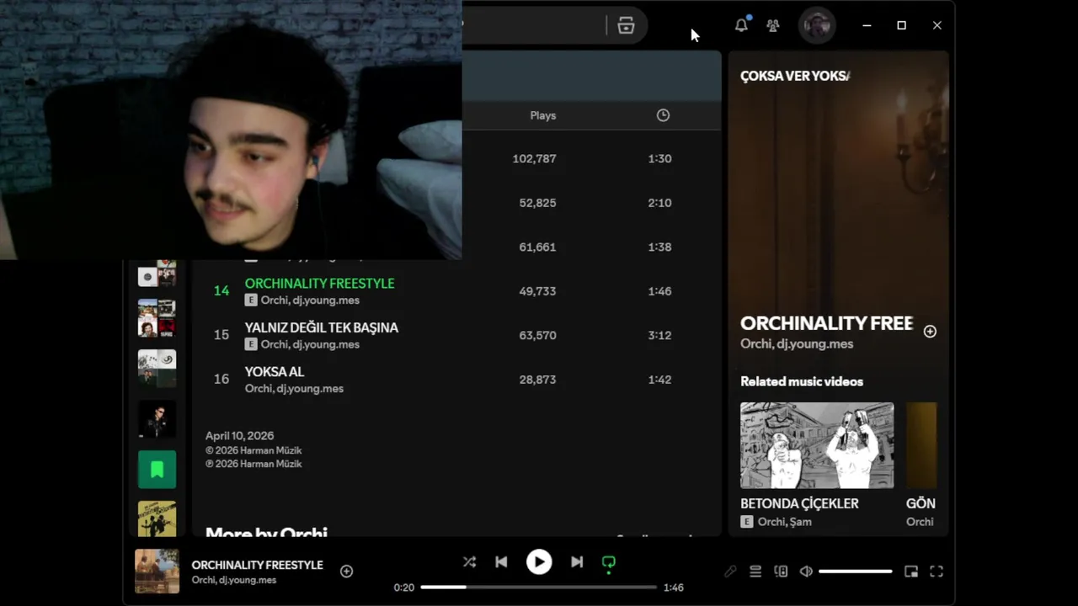Open the yellow album cover in the sidebar
1078x606 pixels.
click(157, 519)
